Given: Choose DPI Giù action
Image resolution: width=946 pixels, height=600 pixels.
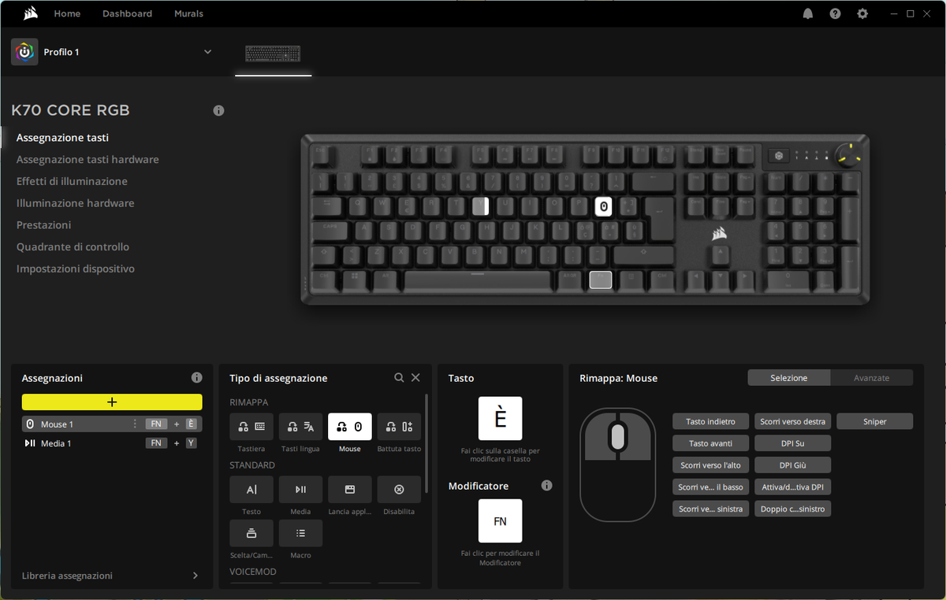Looking at the screenshot, I should pos(792,465).
